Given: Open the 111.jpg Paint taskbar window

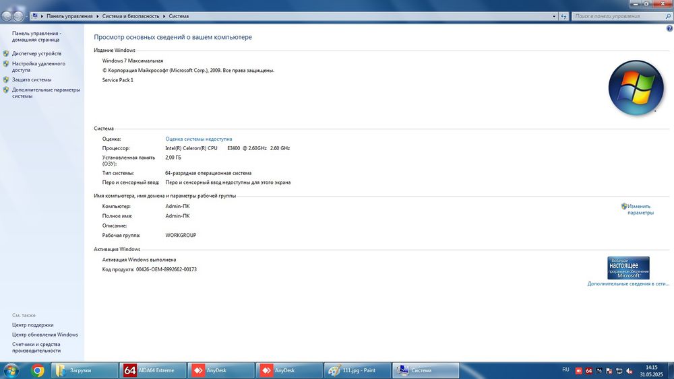Looking at the screenshot, I should tap(357, 370).
